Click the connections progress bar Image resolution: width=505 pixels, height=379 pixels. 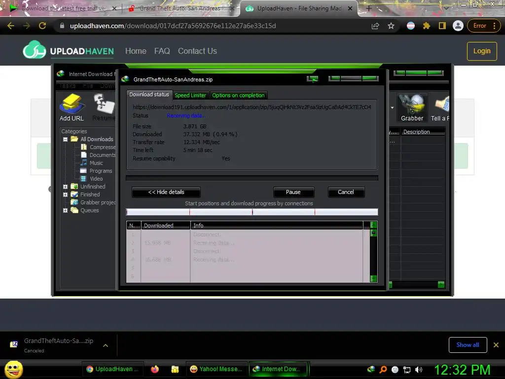click(252, 212)
